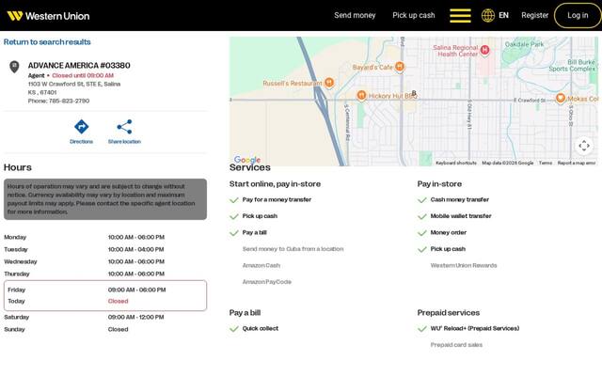The height and width of the screenshot is (376, 602).
Task: Select EN language option
Action: point(503,15)
